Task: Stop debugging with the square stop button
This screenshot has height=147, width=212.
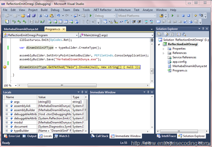Action: click(x=183, y=16)
